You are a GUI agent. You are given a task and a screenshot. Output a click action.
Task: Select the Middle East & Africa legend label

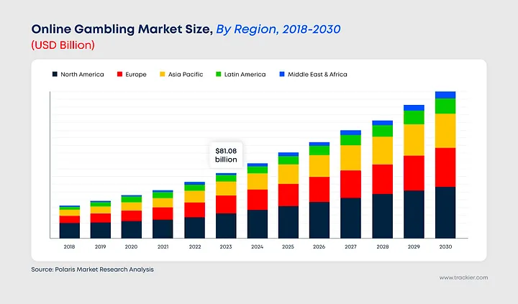317,74
